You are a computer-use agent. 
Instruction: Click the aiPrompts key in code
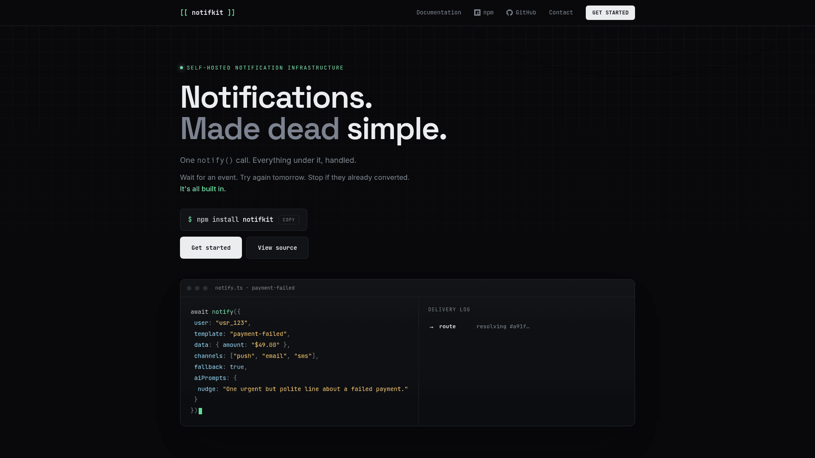(x=210, y=378)
